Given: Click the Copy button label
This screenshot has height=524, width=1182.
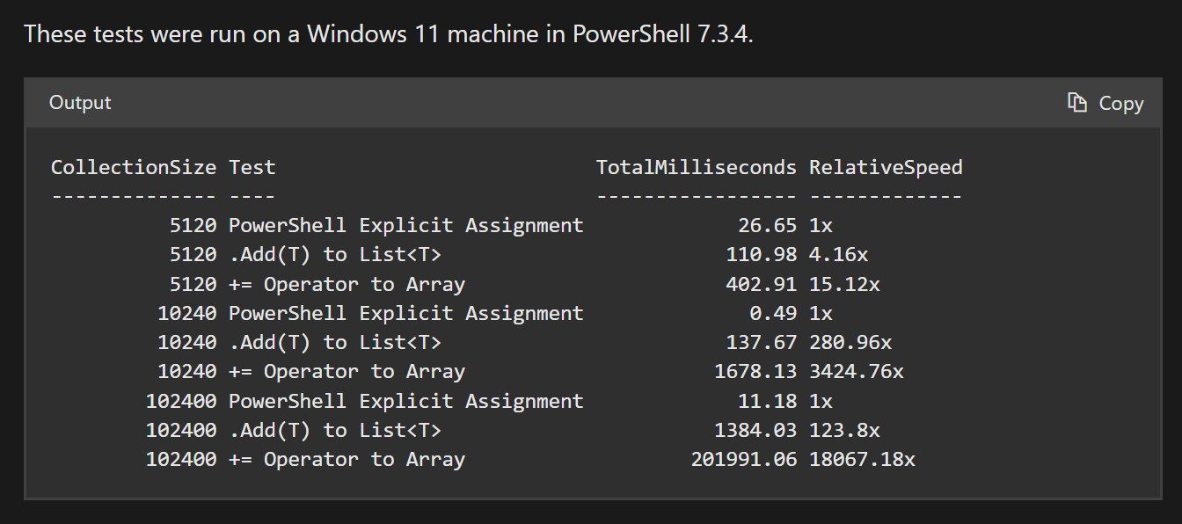Looking at the screenshot, I should click(x=1121, y=104).
